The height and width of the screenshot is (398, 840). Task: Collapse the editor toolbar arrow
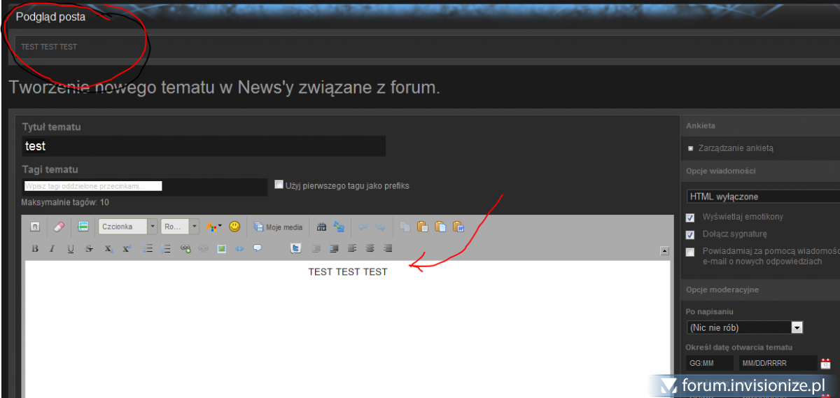pyautogui.click(x=664, y=250)
